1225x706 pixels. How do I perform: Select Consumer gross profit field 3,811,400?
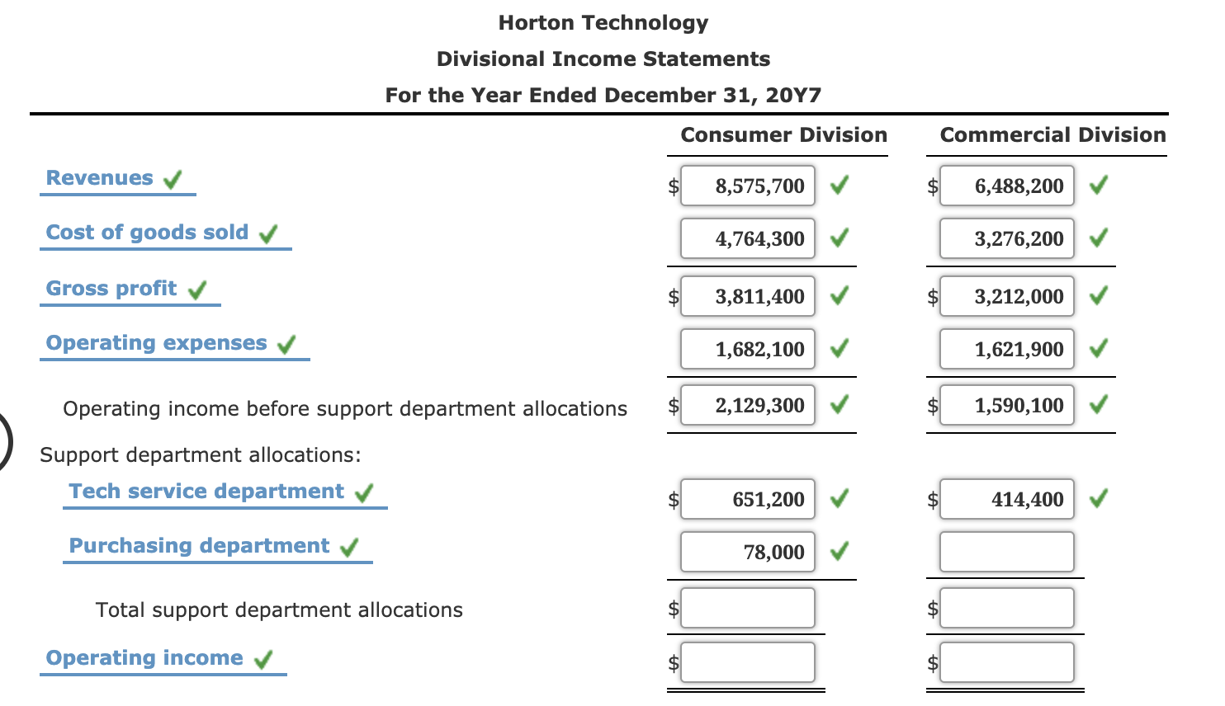748,296
